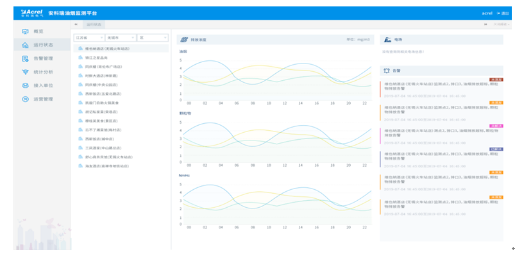The image size is (515, 254).
Task: Click building icon beside 三凤酒家(中山路总店)
Action: click(x=80, y=148)
